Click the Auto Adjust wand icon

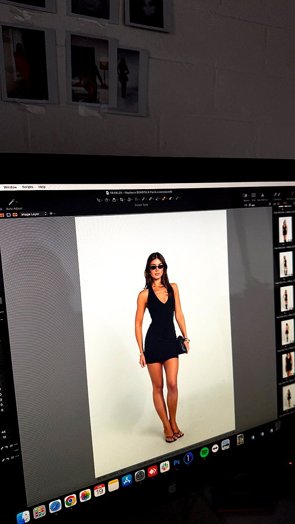[11, 202]
